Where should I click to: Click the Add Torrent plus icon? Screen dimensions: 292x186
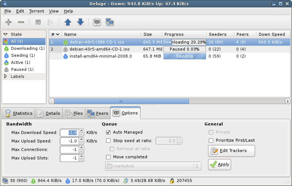coord(9,22)
